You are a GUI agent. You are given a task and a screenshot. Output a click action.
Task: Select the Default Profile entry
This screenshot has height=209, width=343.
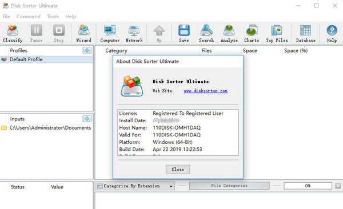47,59
